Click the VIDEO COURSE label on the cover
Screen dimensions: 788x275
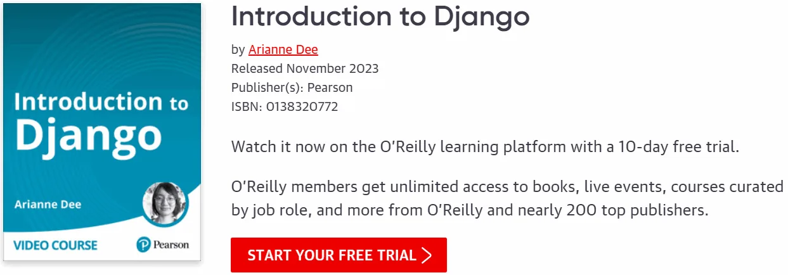(x=55, y=245)
